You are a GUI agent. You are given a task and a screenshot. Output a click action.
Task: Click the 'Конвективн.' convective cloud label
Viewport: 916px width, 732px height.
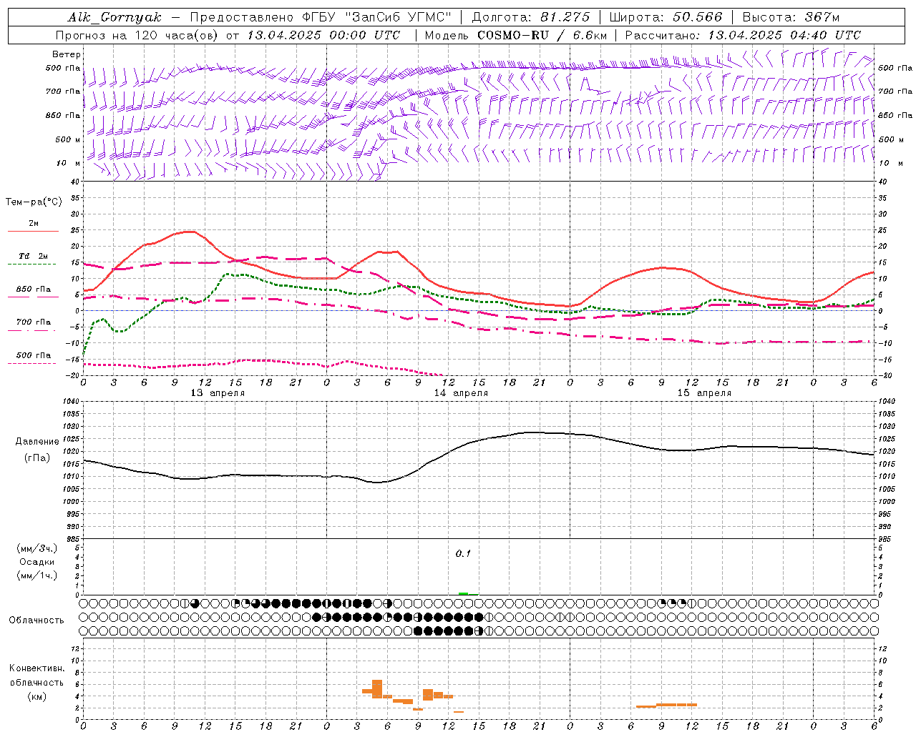tap(36, 668)
